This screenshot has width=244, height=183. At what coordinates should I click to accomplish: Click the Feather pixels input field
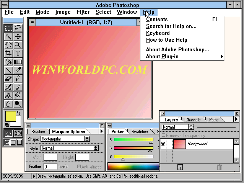coord(50,167)
